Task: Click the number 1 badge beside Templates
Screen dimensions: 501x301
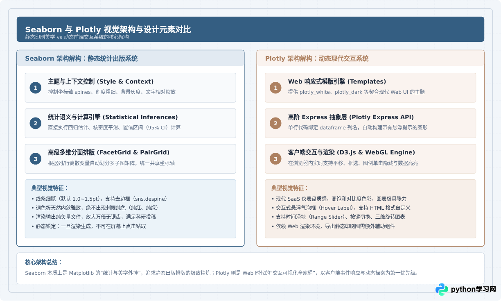Action: [275, 88]
